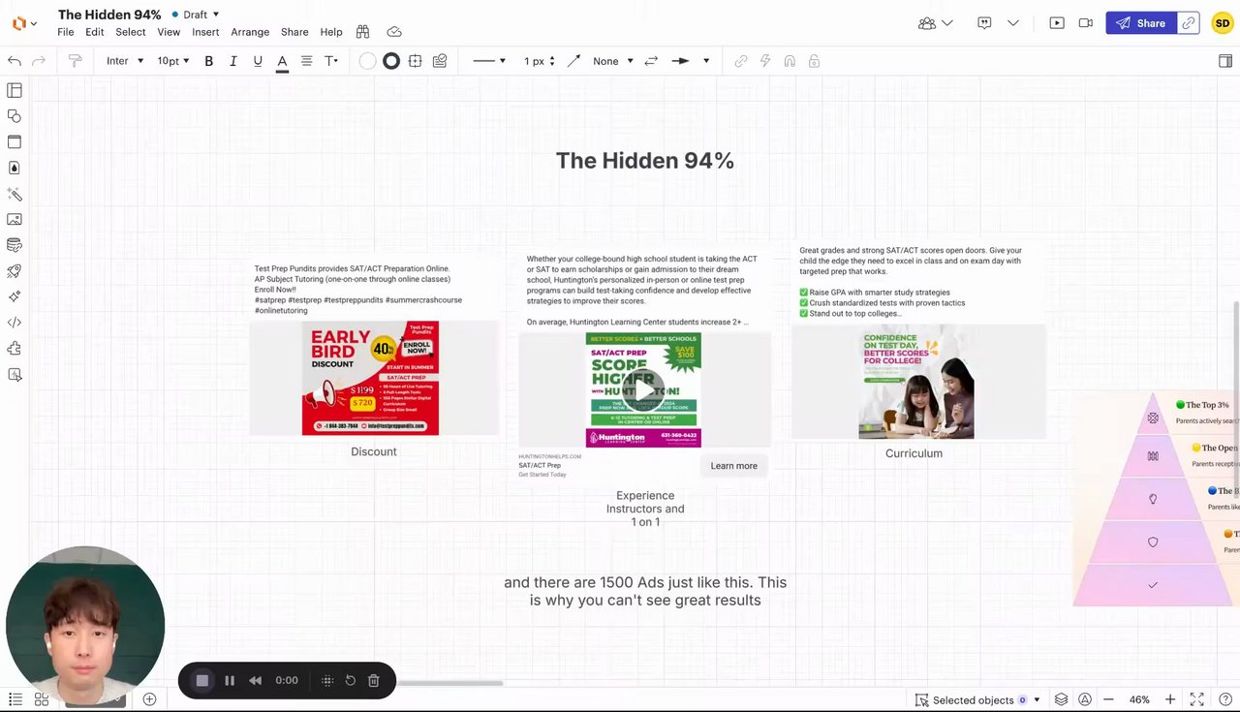Open the text options T dropdown
1240x712 pixels.
[331, 61]
